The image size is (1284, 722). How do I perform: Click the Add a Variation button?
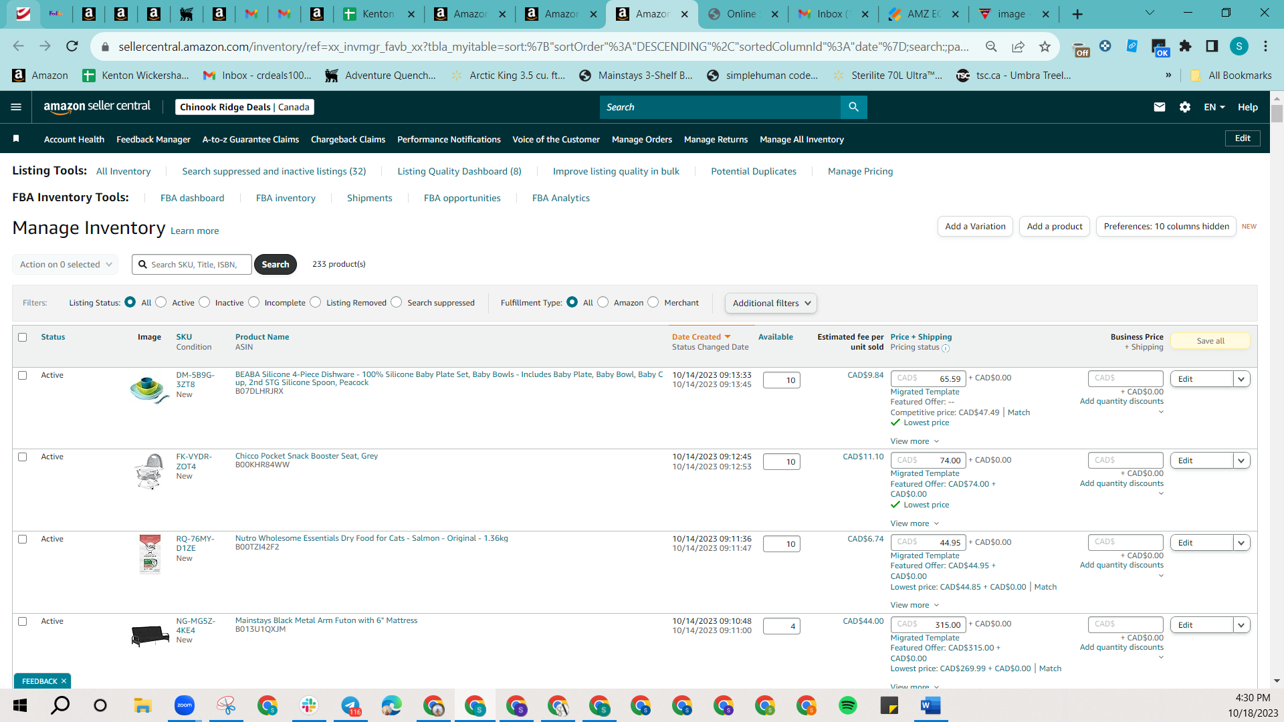975,227
